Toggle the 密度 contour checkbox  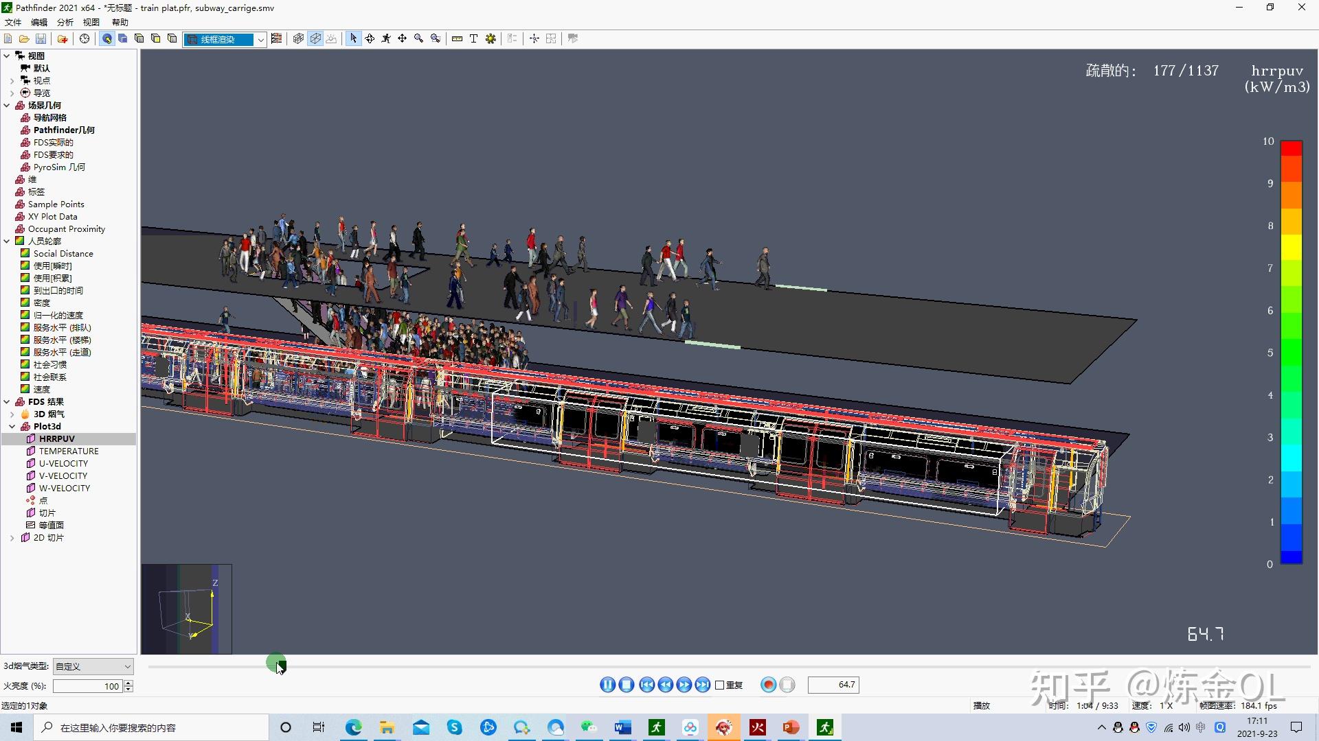25,303
